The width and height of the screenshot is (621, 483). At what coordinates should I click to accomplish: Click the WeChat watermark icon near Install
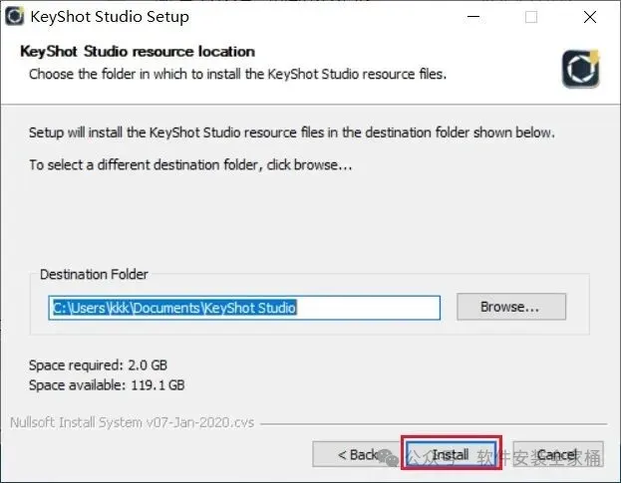coord(416,456)
